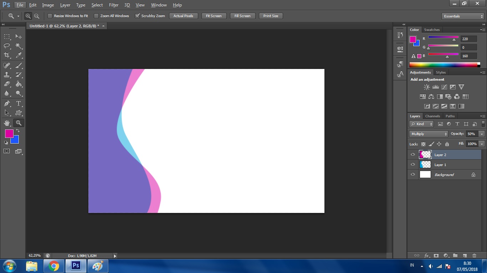
Task: Open the Filter menu
Action: coord(114,5)
